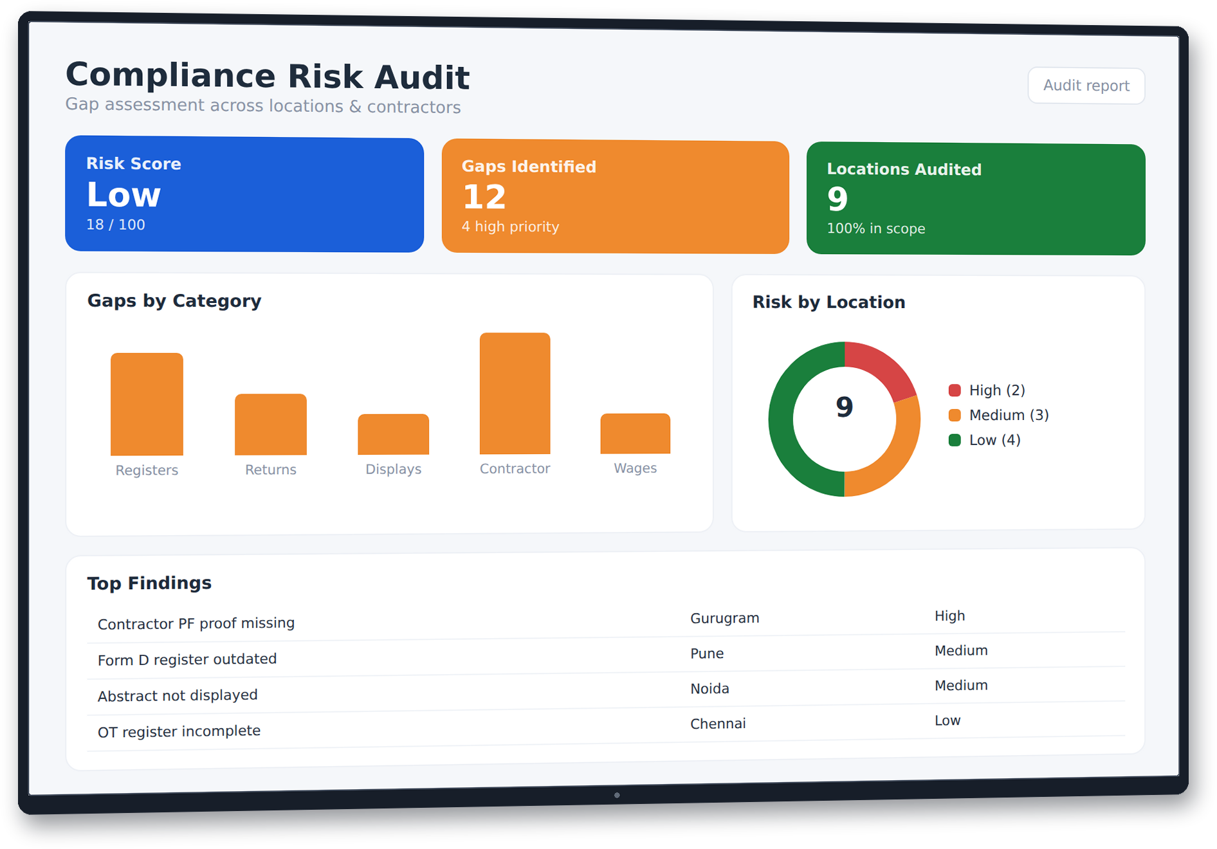Screen dimensions: 1217x849
Task: Click the Displays bar in the chart
Action: coord(393,434)
